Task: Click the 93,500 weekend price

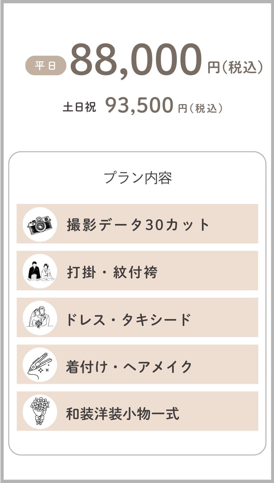Action: (139, 105)
